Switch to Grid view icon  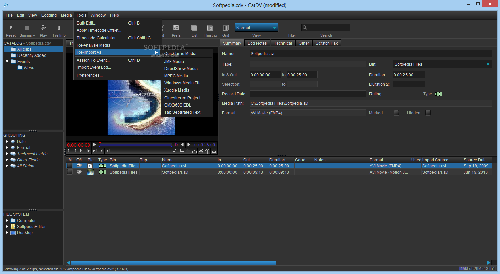point(226,28)
